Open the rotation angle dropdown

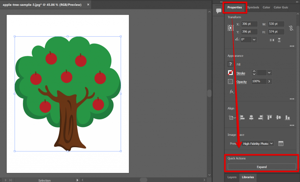tap(254, 40)
